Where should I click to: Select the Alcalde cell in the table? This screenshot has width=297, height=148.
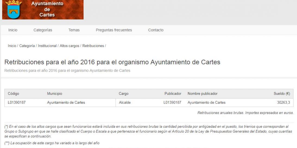(x=125, y=103)
